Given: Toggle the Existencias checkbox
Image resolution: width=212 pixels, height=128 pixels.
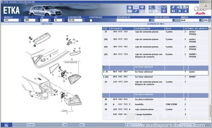Looking at the screenshot, I should click(91, 20).
